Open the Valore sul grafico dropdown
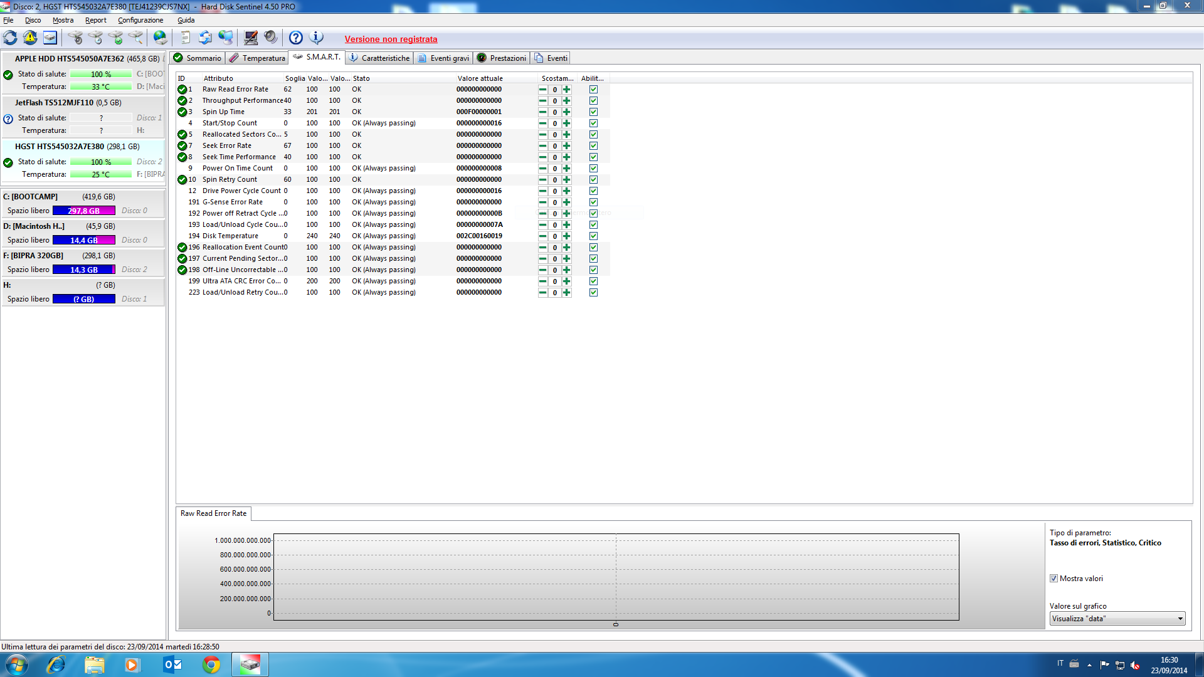1204x677 pixels. click(1117, 619)
